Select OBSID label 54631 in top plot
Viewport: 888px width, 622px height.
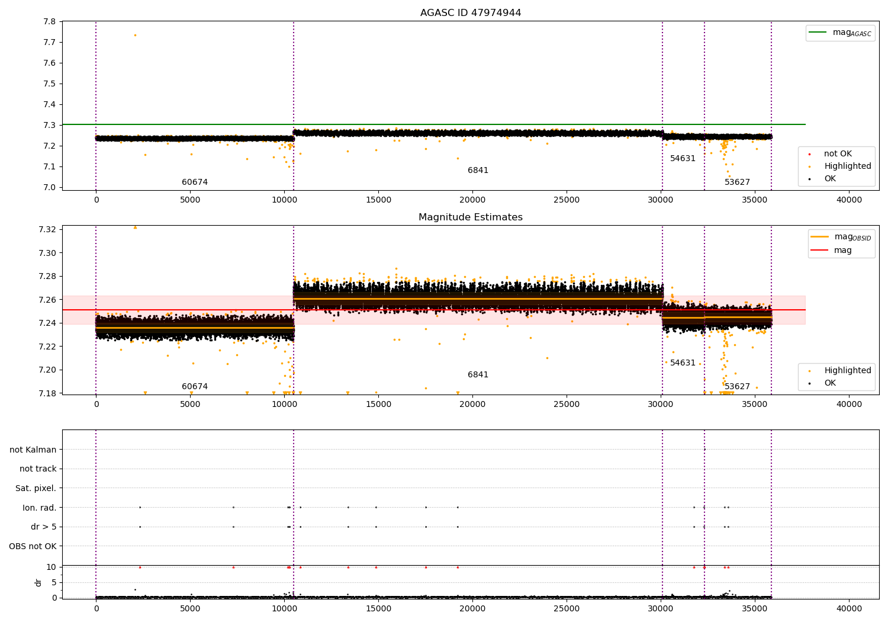(x=683, y=159)
